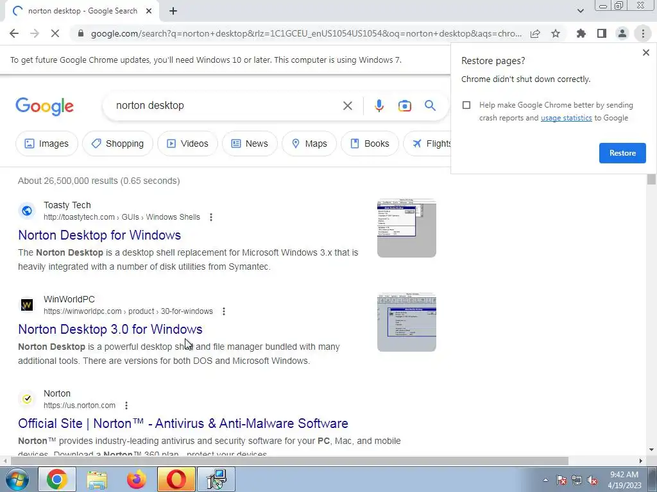This screenshot has height=492, width=657.
Task: Open Norton Desktop for Windows result
Action: [99, 235]
